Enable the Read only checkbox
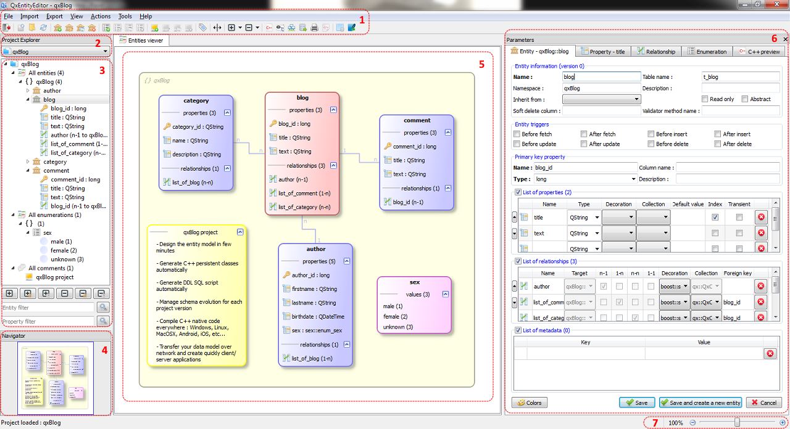790x429 pixels. click(x=705, y=99)
